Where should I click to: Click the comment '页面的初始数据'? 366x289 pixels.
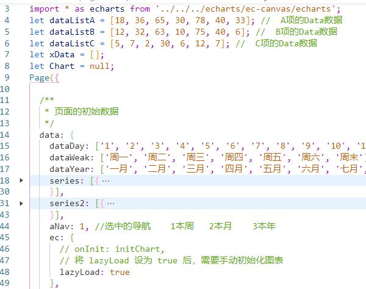click(87, 112)
